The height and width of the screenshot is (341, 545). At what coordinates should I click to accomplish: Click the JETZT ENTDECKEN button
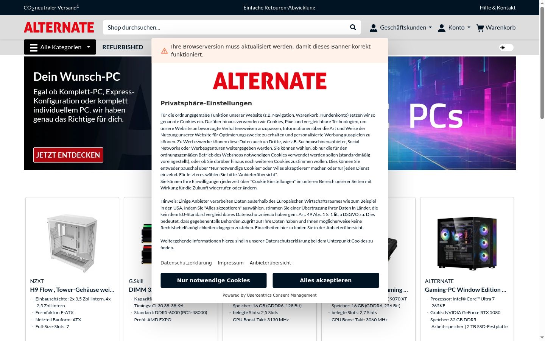(68, 155)
